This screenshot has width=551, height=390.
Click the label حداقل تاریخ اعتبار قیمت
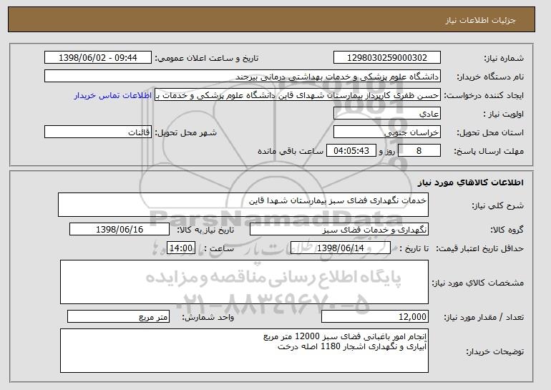(x=479, y=248)
